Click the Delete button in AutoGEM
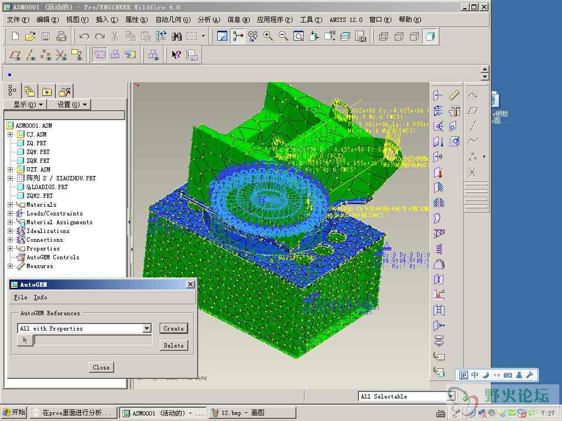562x421 pixels. pos(173,345)
